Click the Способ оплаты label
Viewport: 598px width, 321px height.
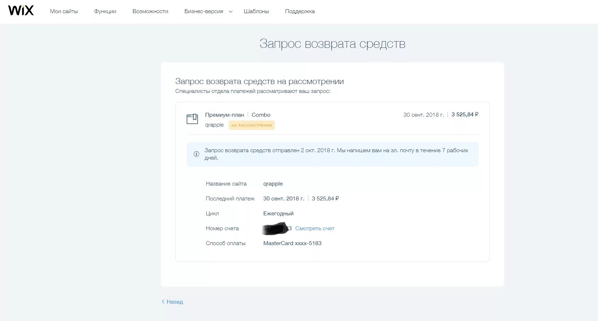tap(226, 243)
